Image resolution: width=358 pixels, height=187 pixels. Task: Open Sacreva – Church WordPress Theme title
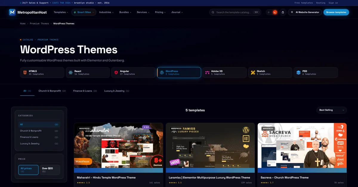[x=285, y=178]
